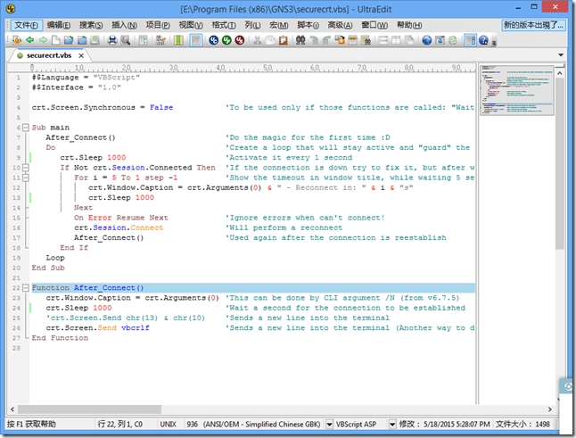This screenshot has height=438, width=576.
Task: Click the Find in Files binoculars-document icon
Action: (366, 40)
